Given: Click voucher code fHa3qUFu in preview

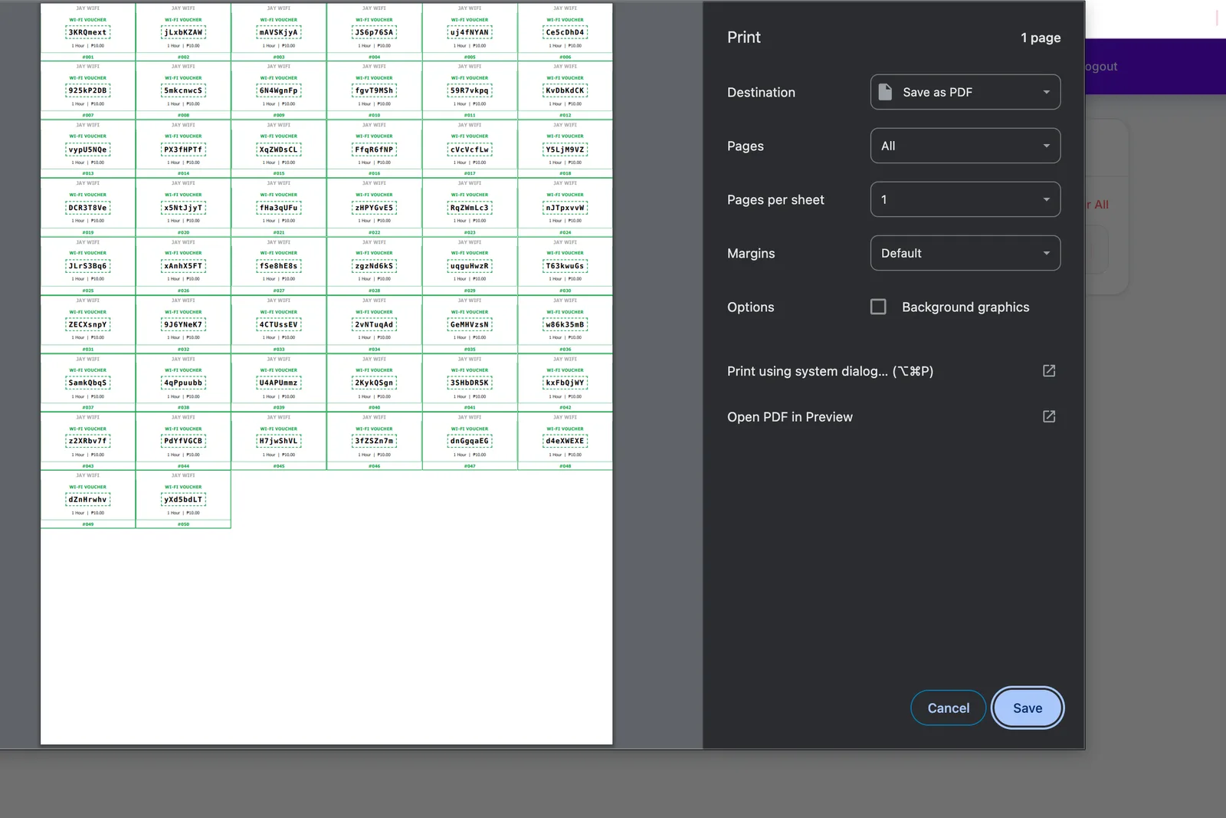Looking at the screenshot, I should [279, 208].
